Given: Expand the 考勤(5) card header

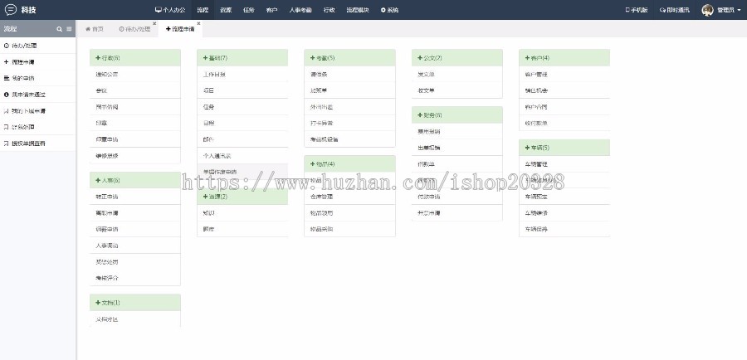Looking at the screenshot, I should point(349,57).
